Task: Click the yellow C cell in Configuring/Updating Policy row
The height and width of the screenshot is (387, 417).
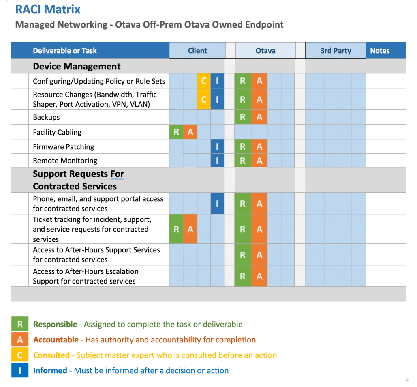Action: pos(204,81)
